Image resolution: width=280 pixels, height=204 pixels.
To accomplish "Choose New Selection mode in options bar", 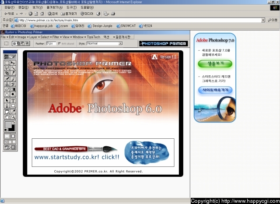I will [x=14, y=43].
